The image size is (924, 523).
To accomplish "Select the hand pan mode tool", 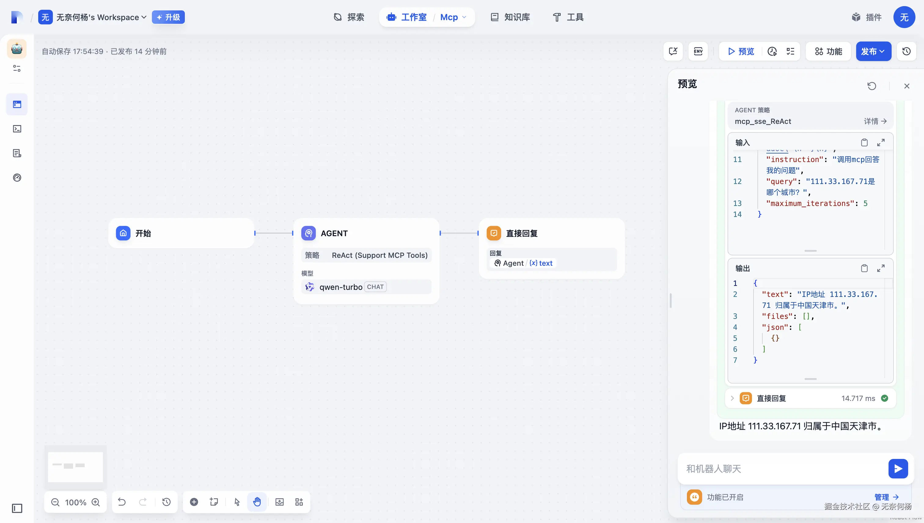I will click(x=257, y=502).
